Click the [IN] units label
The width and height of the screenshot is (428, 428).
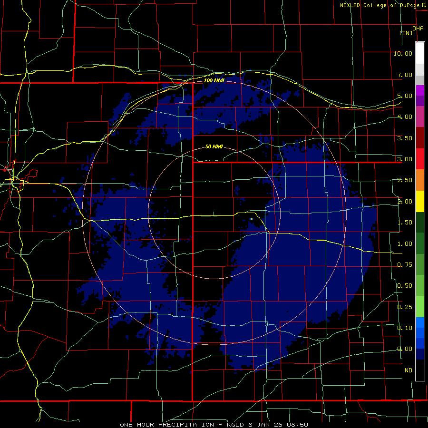click(x=406, y=33)
